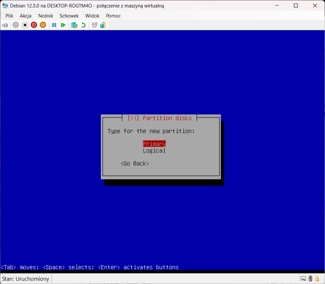Image resolution: width=325 pixels, height=284 pixels.
Task: Shut down the VM with red power icon
Action: (34, 25)
